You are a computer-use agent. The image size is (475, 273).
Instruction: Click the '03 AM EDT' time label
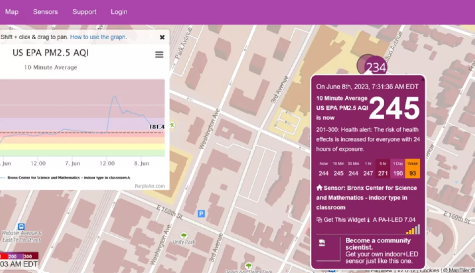pyautogui.click(x=19, y=264)
